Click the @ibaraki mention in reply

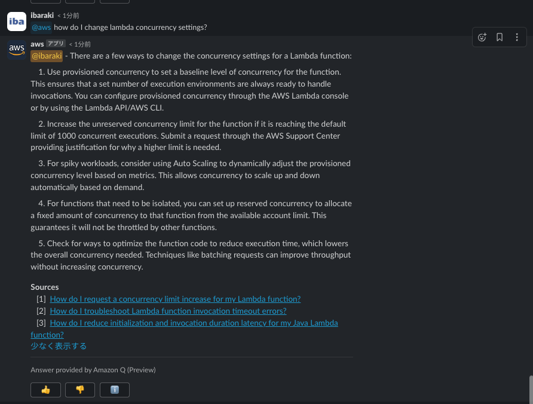click(x=47, y=56)
